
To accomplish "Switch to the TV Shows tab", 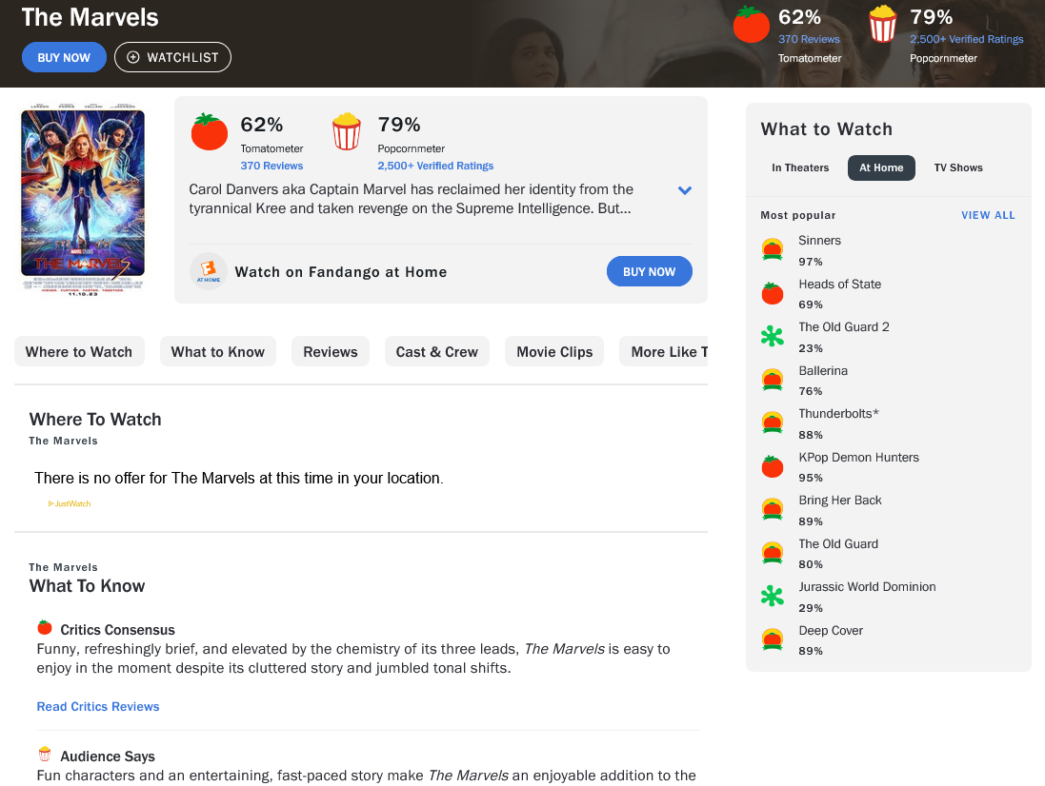I will click(x=957, y=167).
